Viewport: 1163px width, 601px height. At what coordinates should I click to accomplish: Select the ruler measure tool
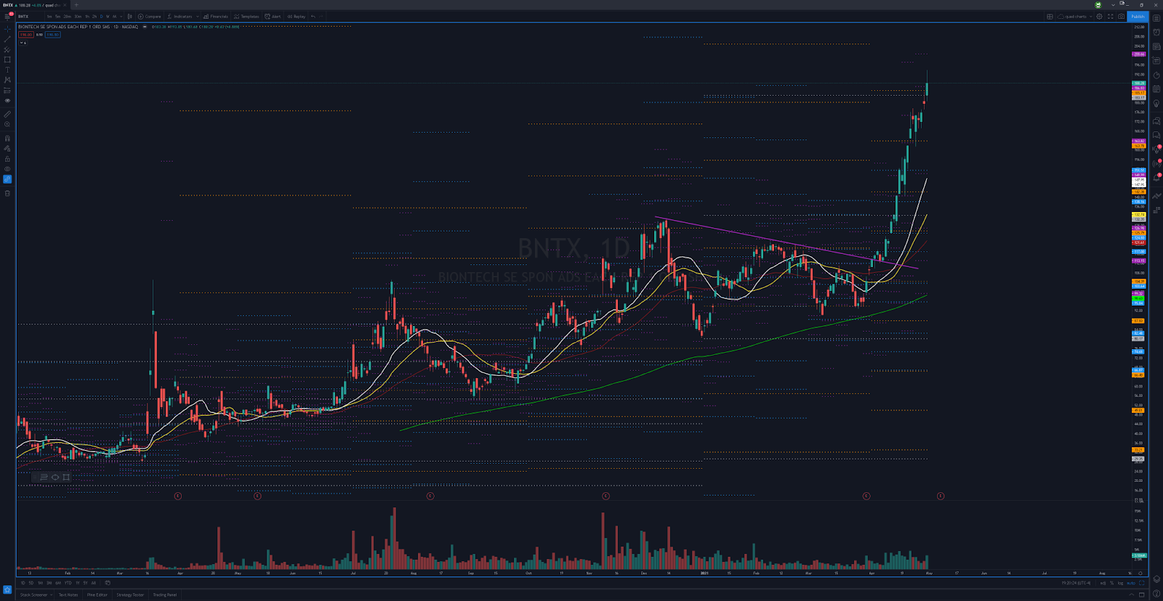tap(7, 114)
